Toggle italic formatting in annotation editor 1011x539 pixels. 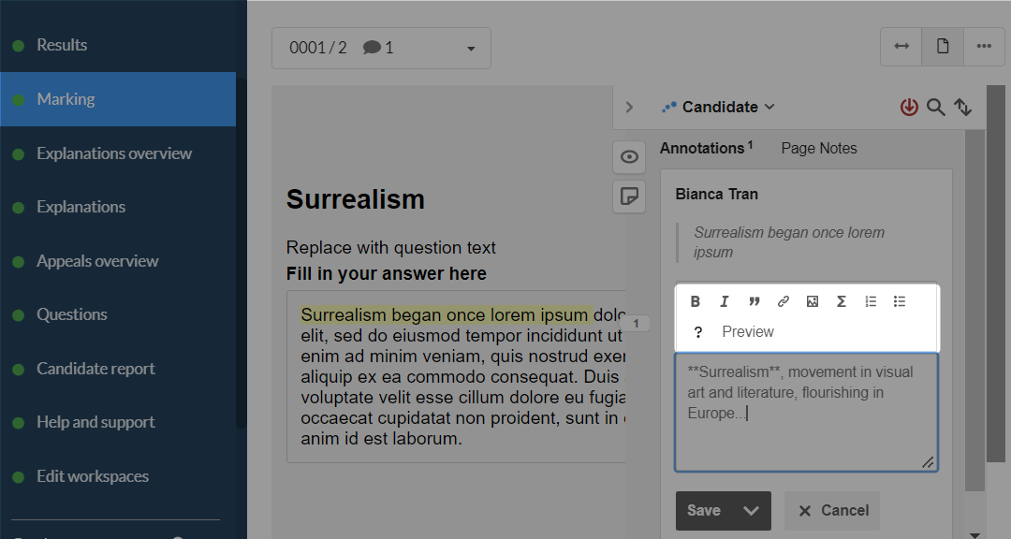[x=724, y=301]
